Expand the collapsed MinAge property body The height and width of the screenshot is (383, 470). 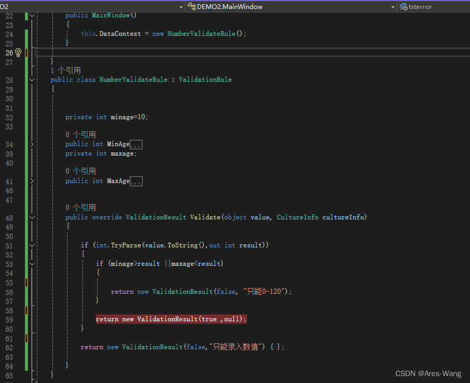pyautogui.click(x=136, y=144)
